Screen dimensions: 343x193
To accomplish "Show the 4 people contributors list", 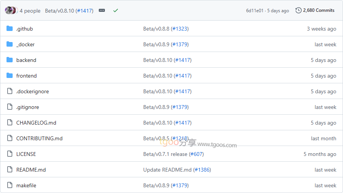I will point(30,11).
